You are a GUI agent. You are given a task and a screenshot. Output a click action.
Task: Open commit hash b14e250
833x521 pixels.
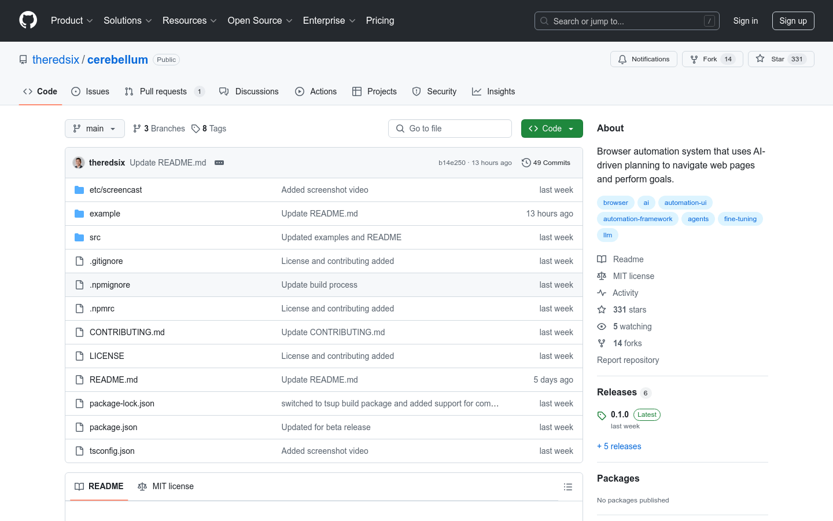[x=452, y=163]
